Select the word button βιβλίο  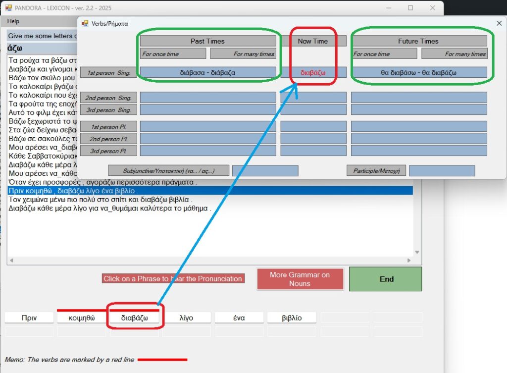292,318
